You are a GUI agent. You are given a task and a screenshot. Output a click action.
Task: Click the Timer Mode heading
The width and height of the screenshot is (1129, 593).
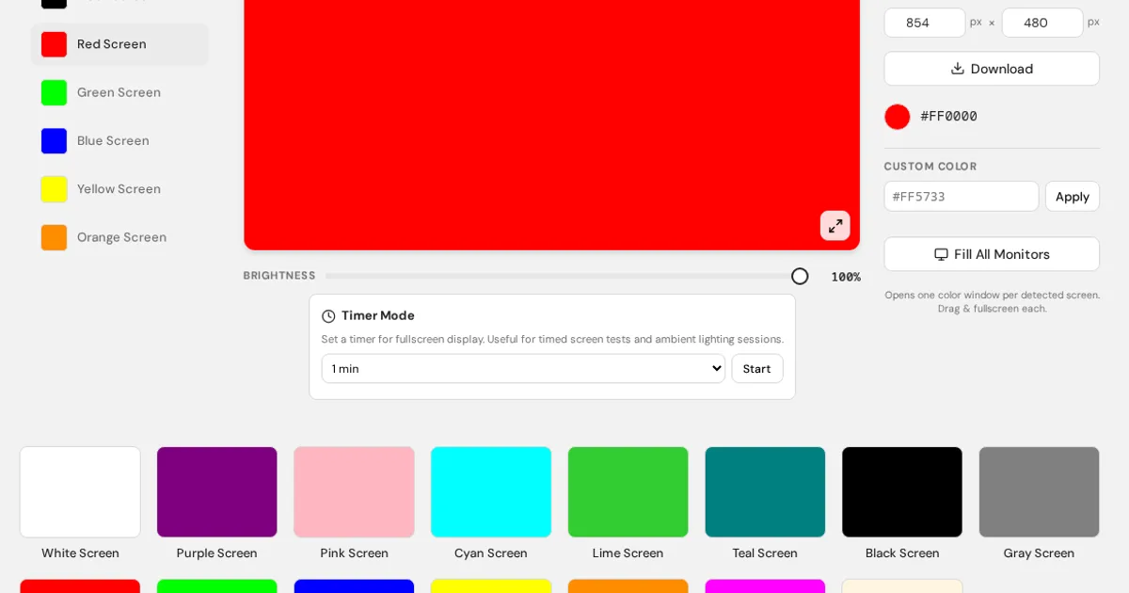(x=378, y=315)
